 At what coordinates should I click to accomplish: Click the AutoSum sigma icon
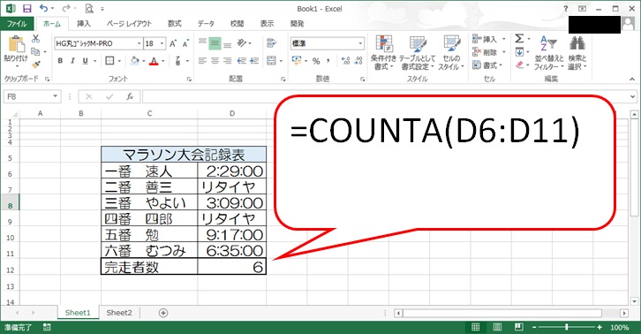click(519, 39)
